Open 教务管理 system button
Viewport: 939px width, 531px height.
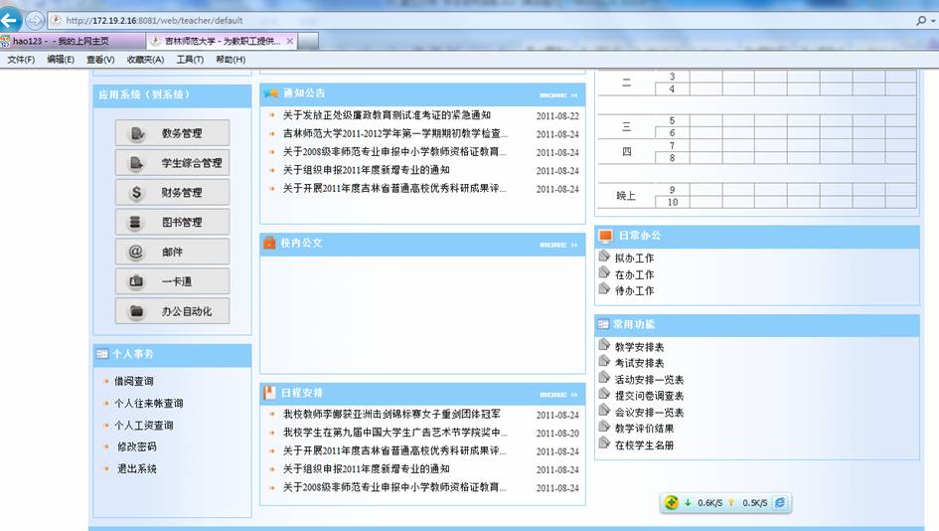point(172,133)
